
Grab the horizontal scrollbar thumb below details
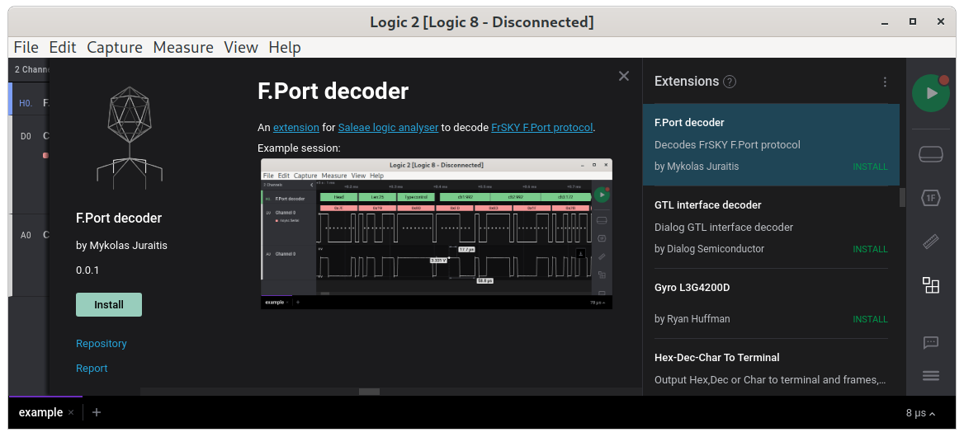pos(370,392)
